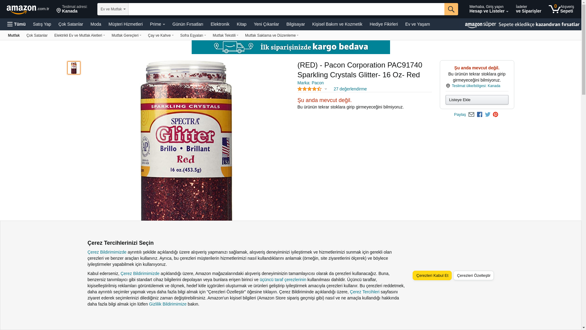Accept cookies with Çerezleri Kabul Et

click(x=432, y=275)
